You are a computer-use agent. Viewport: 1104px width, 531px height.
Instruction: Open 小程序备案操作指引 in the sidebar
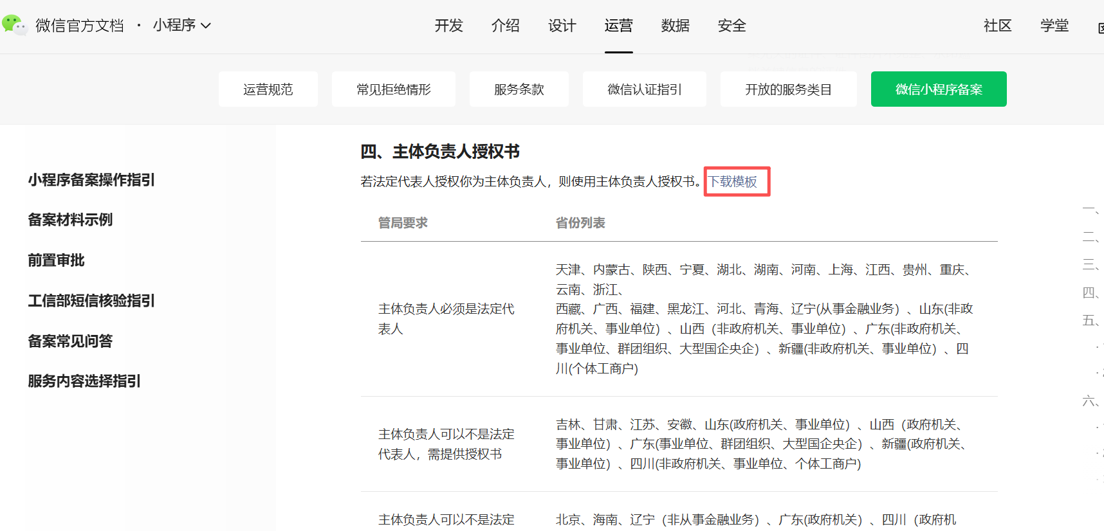point(91,180)
